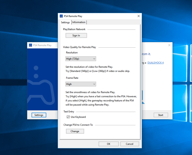Click the Sign In button

point(76,35)
